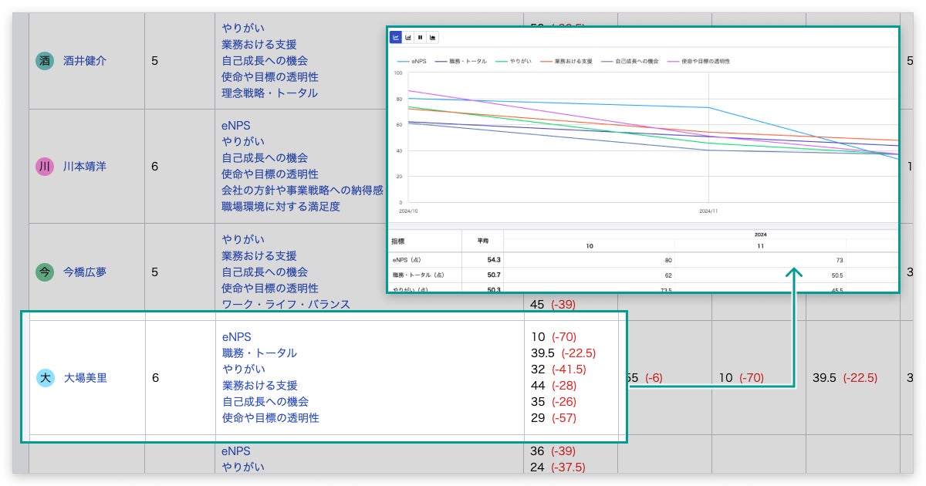This screenshot has width=926, height=486.
Task: Toggle やりがい series in chart legend
Action: point(512,61)
